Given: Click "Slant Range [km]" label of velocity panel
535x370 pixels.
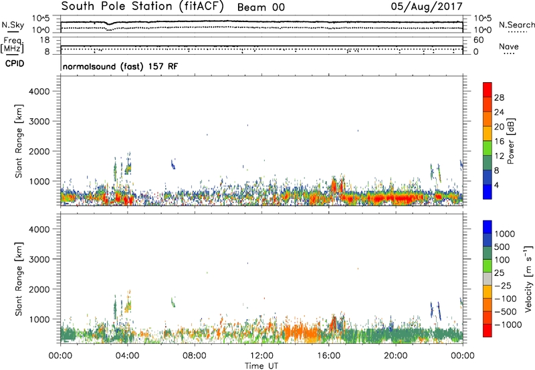Looking at the screenshot, I should tap(19, 279).
